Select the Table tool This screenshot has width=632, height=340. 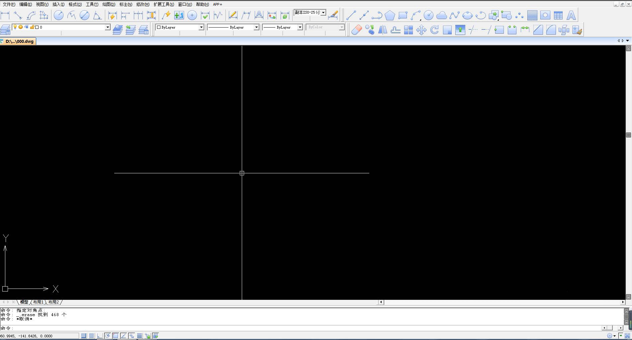click(558, 15)
